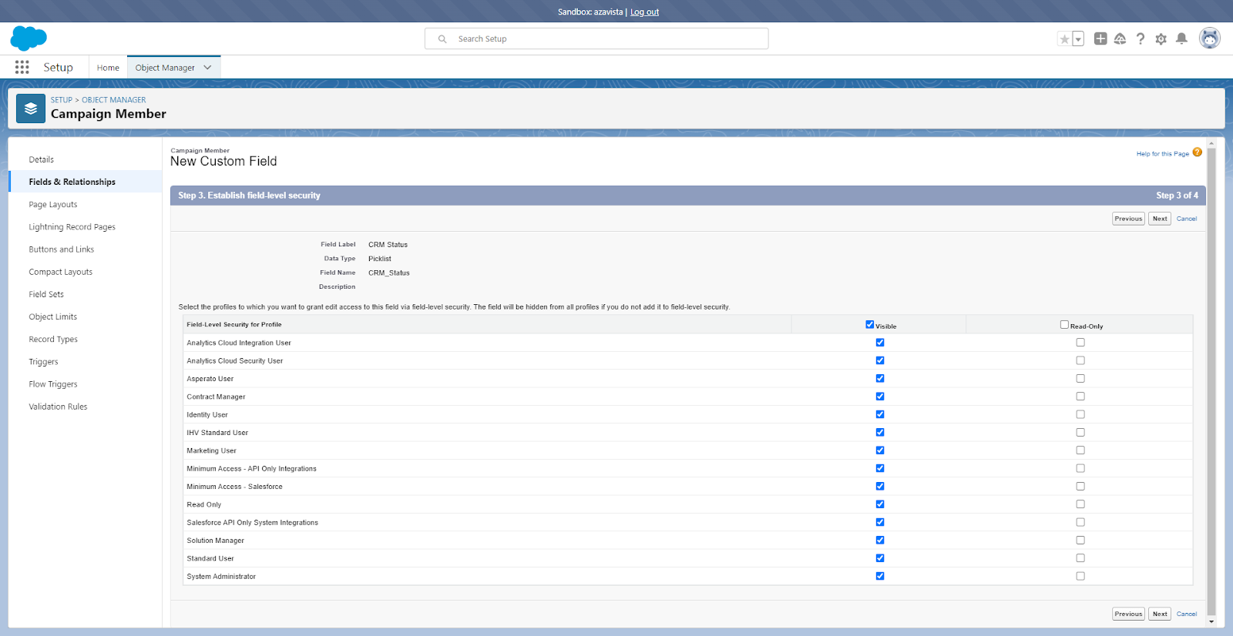Screen dimensions: 1233x636
Task: Toggle the Read-Only header checkbox
Action: tap(1064, 324)
